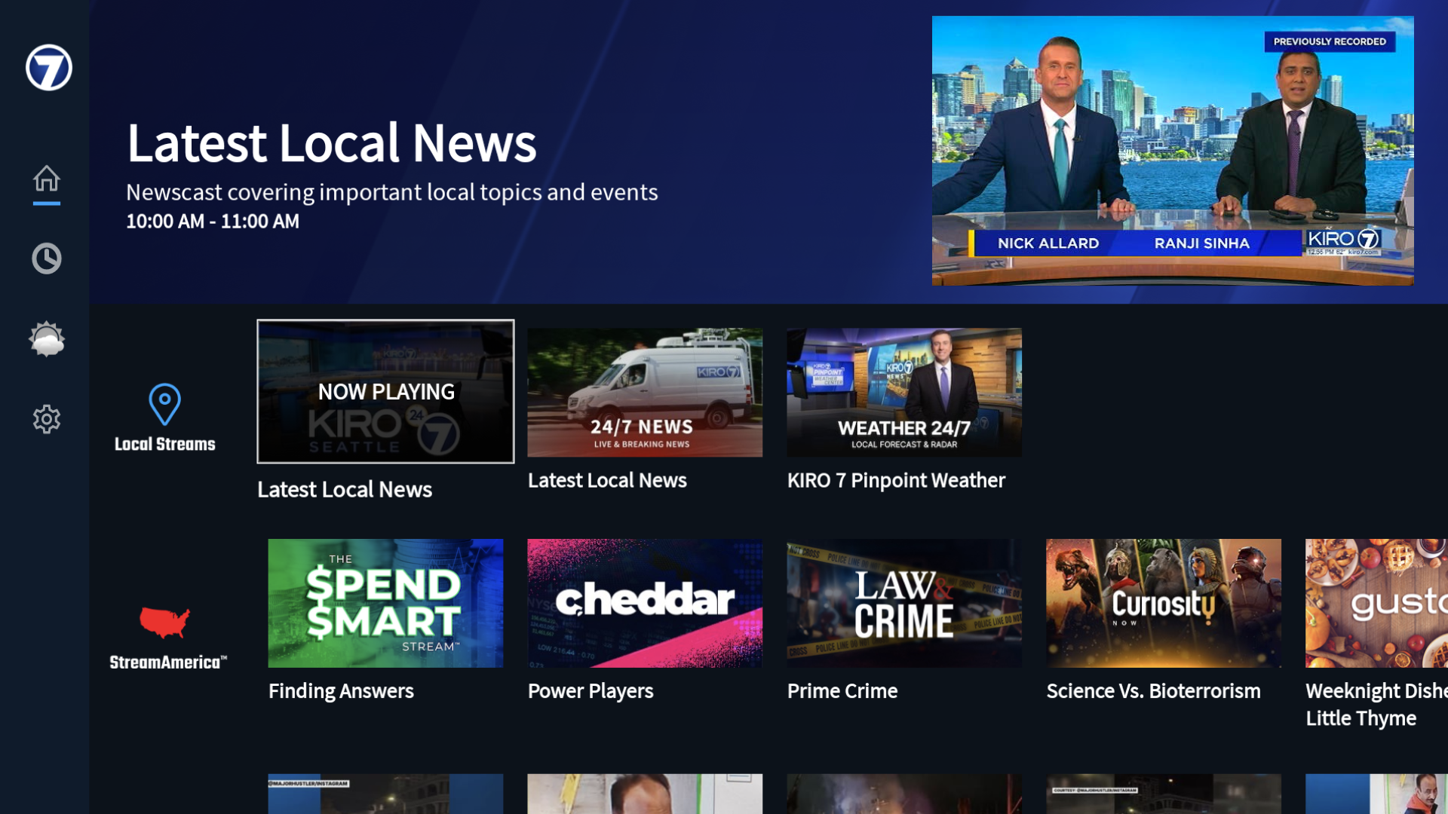Screen dimensions: 1448x814
Task: Select the Local Streams pin icon
Action: 164,404
